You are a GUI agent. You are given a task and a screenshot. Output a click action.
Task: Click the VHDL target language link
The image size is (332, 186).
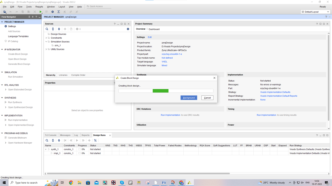(164, 62)
